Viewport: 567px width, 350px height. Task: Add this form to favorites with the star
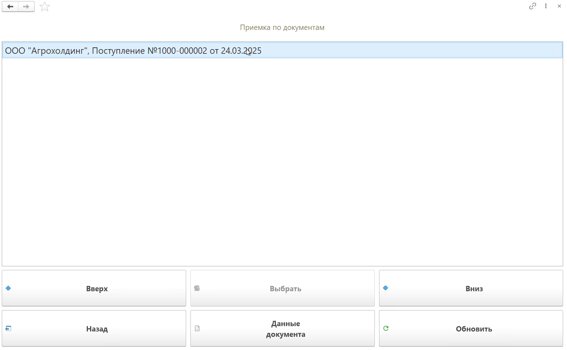coord(44,6)
